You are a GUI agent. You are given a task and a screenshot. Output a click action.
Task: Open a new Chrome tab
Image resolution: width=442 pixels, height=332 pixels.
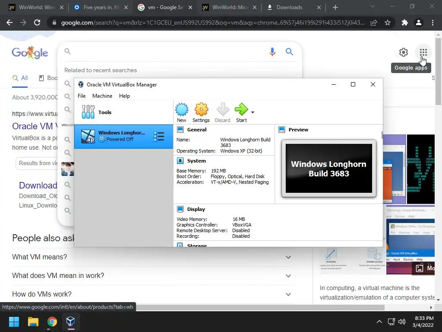pyautogui.click(x=335, y=7)
